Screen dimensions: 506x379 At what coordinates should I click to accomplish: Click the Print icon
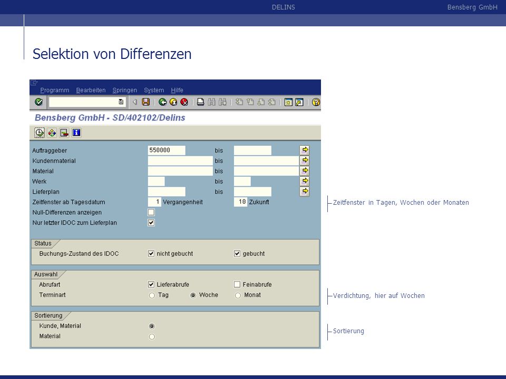[x=200, y=102]
